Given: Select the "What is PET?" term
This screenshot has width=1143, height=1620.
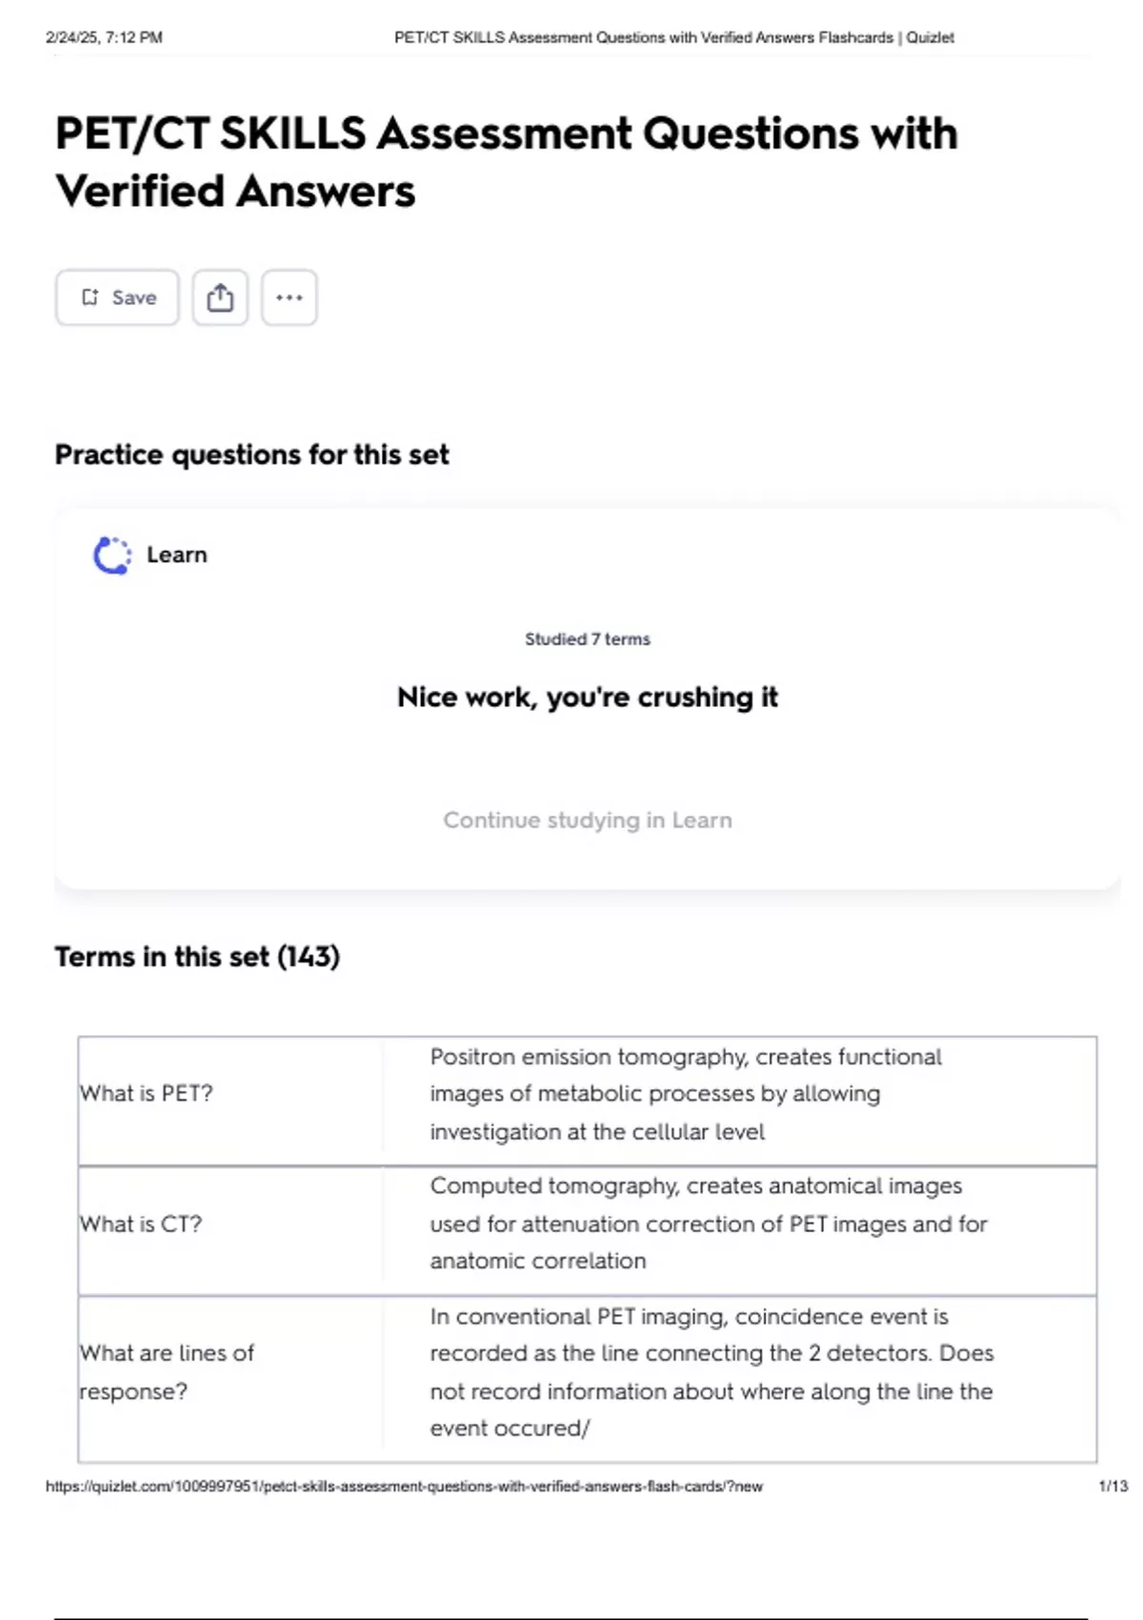Looking at the screenshot, I should tap(147, 1093).
